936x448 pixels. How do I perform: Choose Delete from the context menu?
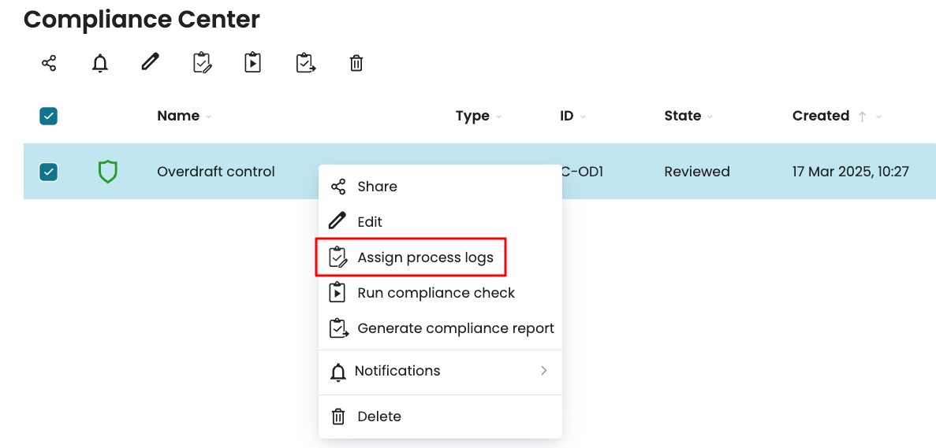pyautogui.click(x=379, y=417)
